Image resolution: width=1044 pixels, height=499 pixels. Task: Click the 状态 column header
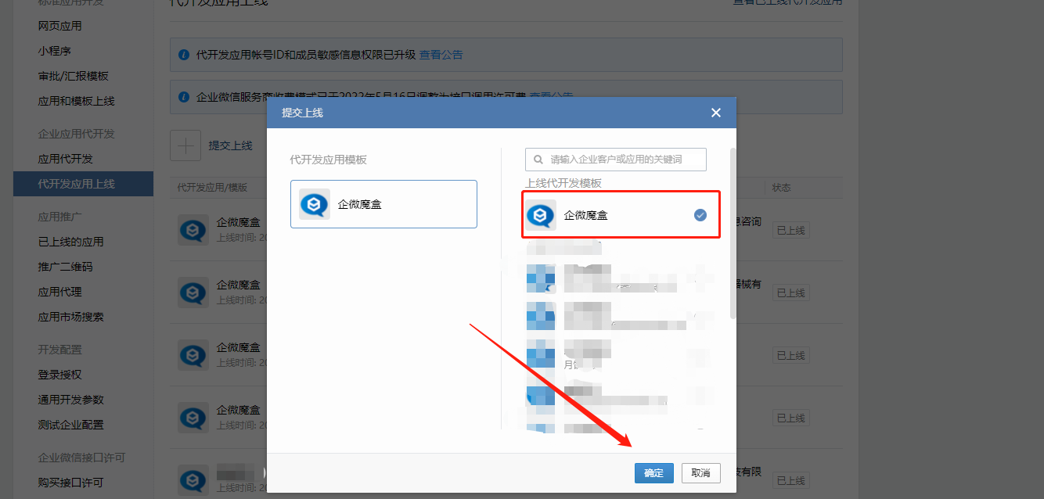click(x=781, y=188)
